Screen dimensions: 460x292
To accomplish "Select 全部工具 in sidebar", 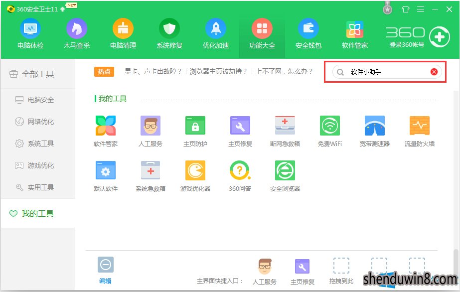I will (37, 74).
